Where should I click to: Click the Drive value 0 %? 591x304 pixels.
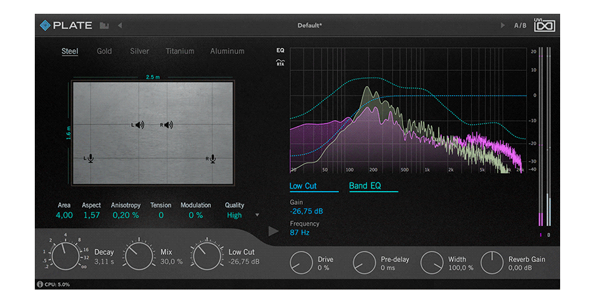tap(323, 268)
